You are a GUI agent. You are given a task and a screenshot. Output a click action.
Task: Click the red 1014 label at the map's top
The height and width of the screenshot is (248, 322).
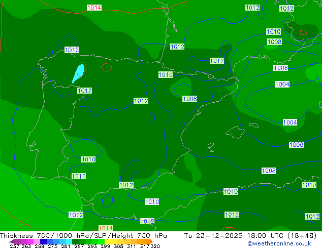point(94,8)
